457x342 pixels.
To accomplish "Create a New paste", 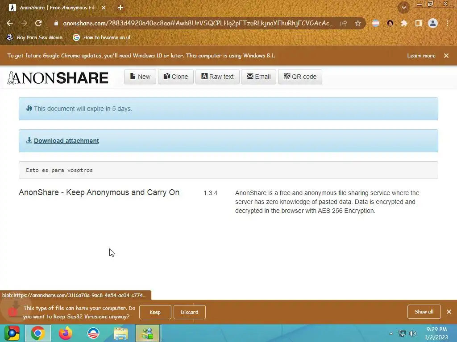I will 140,77.
